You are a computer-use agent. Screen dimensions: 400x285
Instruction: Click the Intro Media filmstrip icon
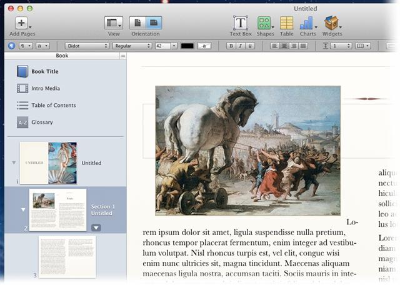[x=22, y=88]
